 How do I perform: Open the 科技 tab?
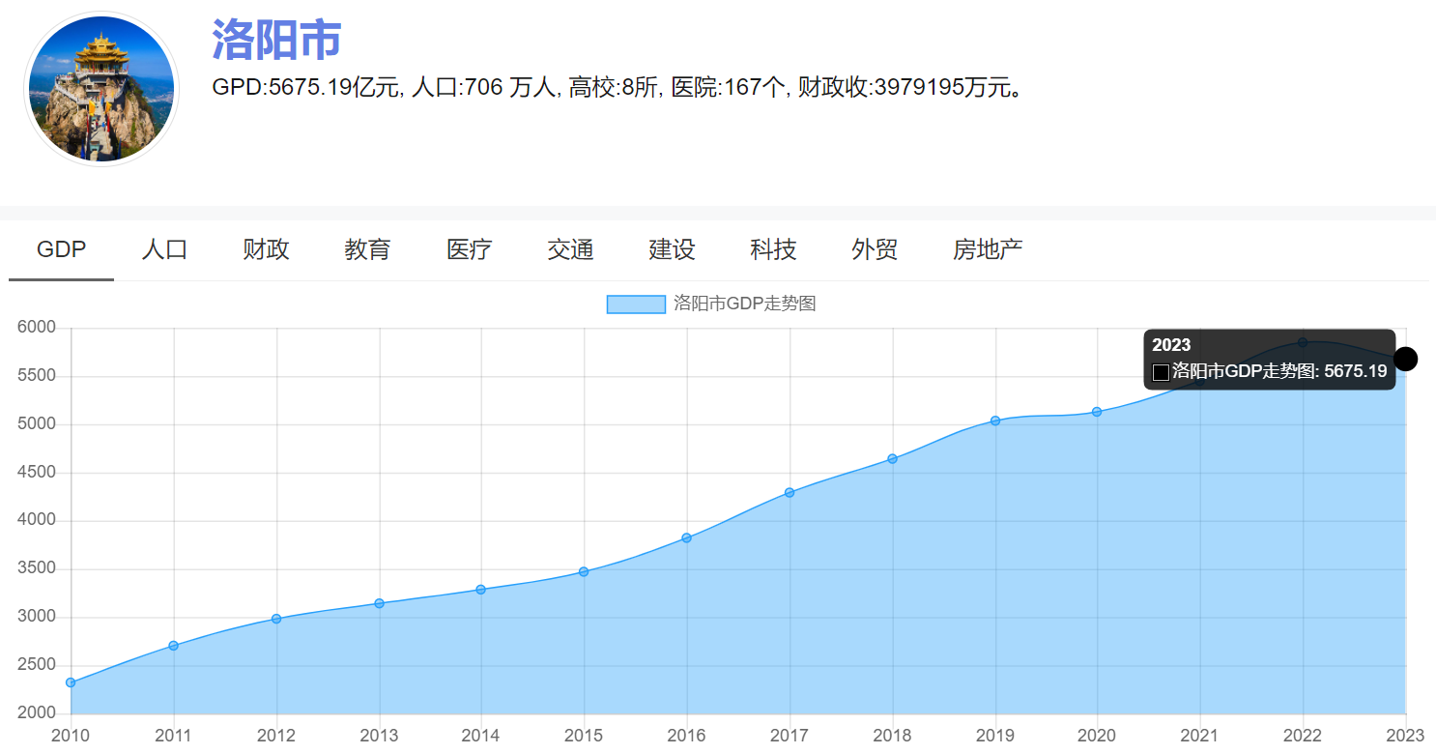pos(773,249)
